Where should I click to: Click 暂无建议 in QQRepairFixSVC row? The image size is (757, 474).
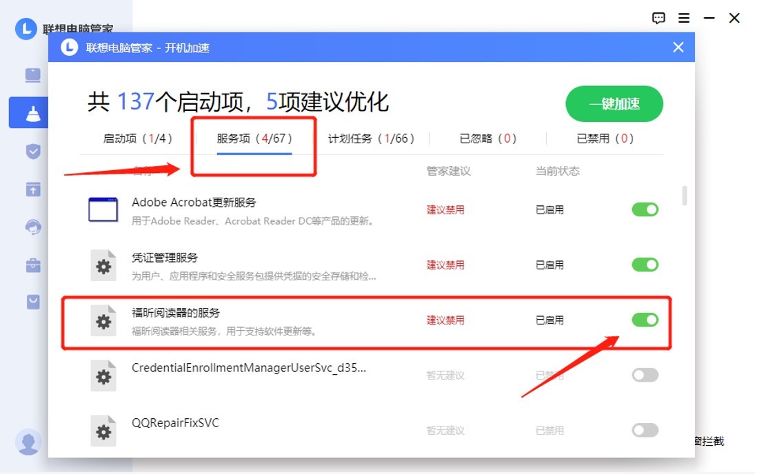tap(445, 431)
